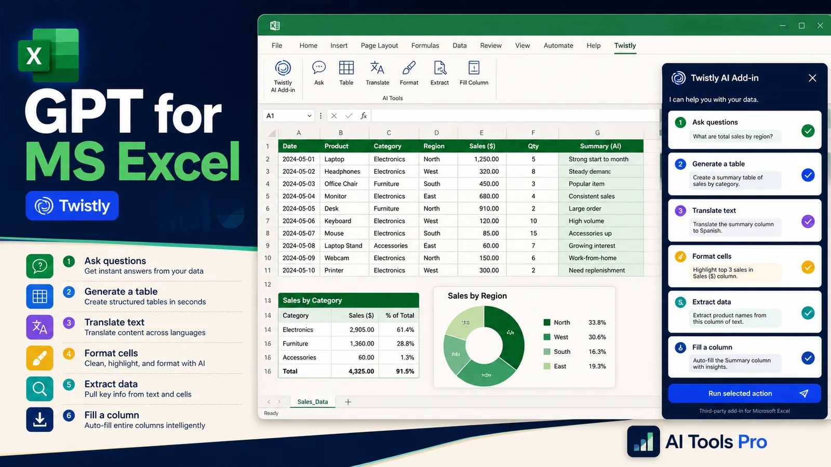Click the Ask tool in the ribbon
Image resolution: width=831 pixels, height=467 pixels.
click(319, 73)
